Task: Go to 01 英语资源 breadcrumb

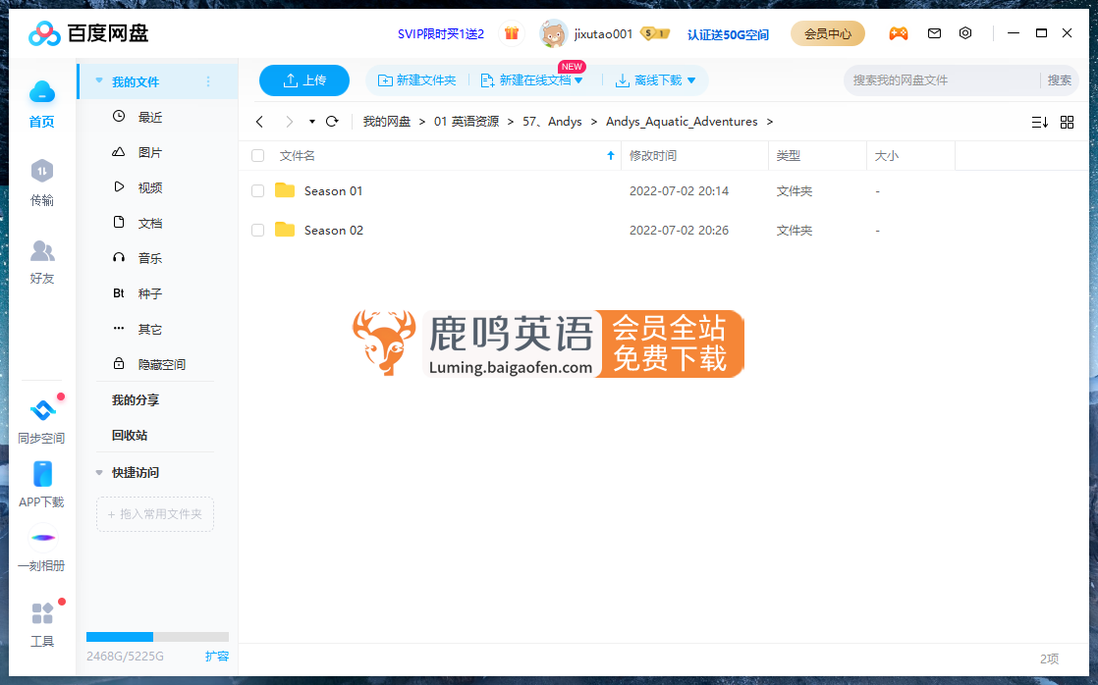Action: (x=467, y=122)
